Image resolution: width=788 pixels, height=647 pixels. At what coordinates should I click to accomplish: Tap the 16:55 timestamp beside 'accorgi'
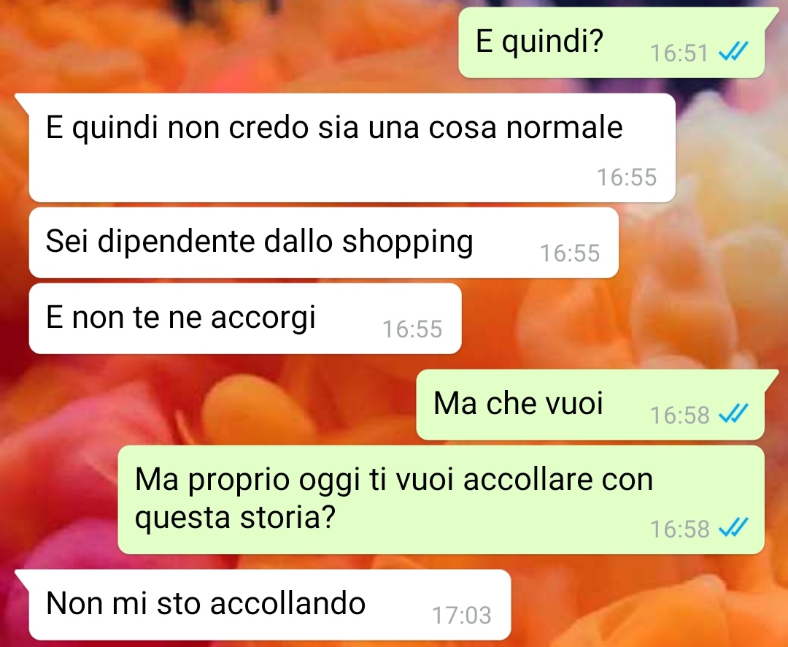[x=412, y=329]
